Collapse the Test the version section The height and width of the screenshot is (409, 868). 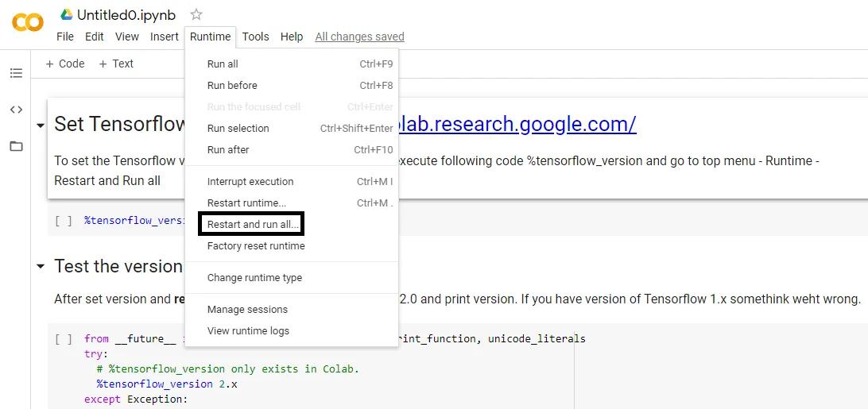click(x=40, y=267)
